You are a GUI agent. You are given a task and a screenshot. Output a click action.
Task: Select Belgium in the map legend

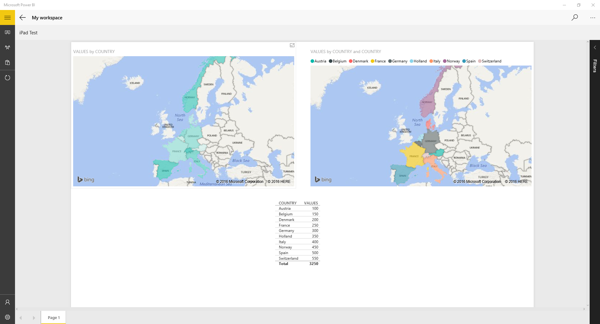[338, 61]
